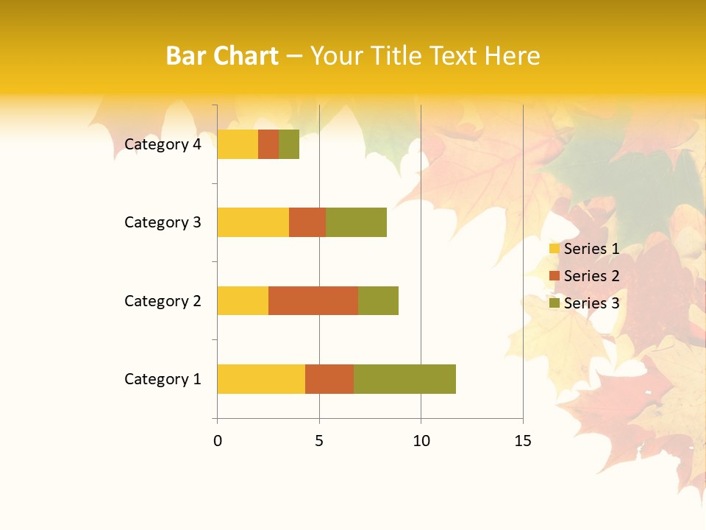Screen dimensions: 706x530
Task: Select the Category 4 axis label
Action: [x=163, y=144]
